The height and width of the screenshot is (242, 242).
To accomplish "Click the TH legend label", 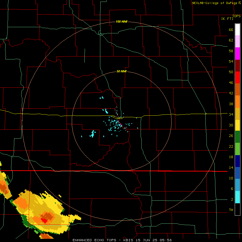I will click(231, 210).
